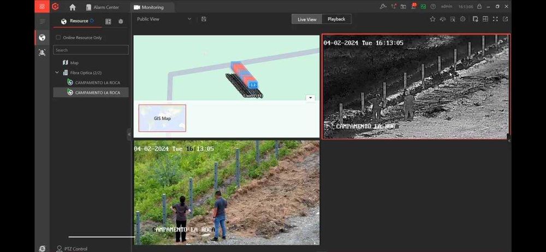The height and width of the screenshot is (252, 546).
Task: Open the stream speed gauge icon
Action: [x=443, y=19]
